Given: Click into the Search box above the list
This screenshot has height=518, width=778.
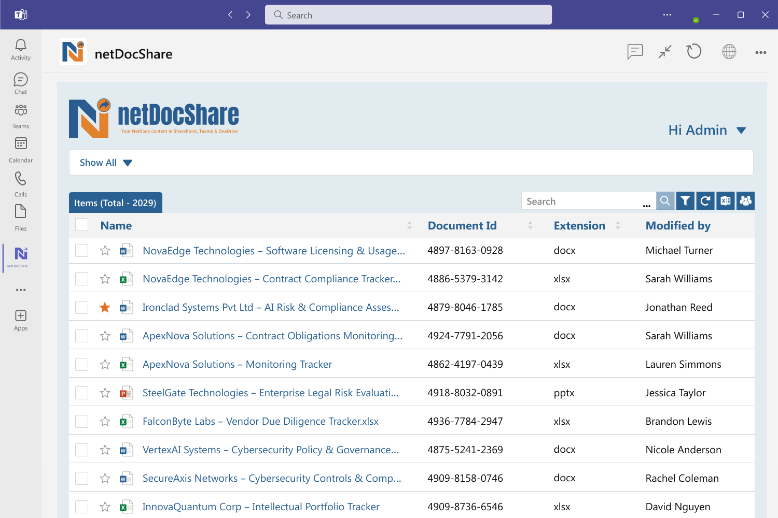Looking at the screenshot, I should [x=581, y=200].
